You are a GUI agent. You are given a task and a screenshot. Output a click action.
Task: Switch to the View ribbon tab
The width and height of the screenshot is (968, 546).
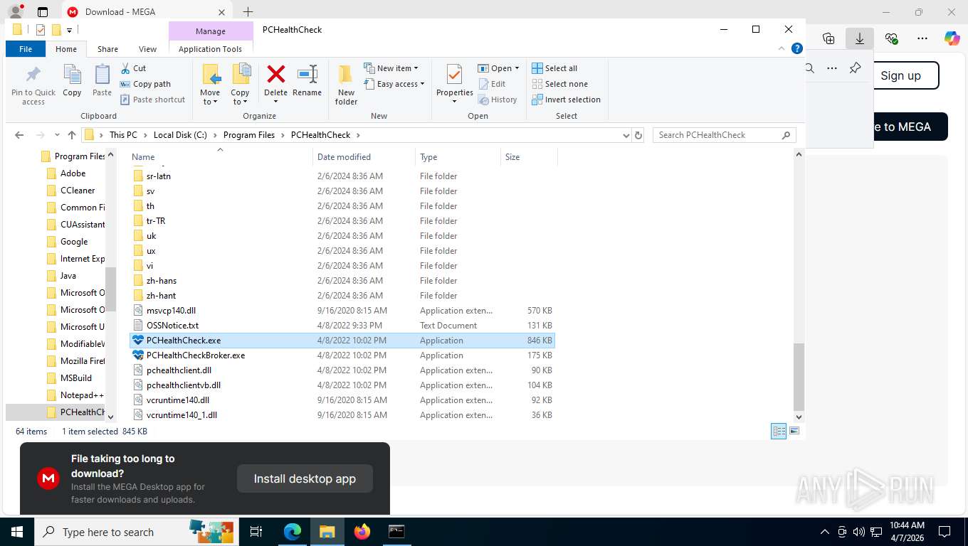(x=147, y=49)
